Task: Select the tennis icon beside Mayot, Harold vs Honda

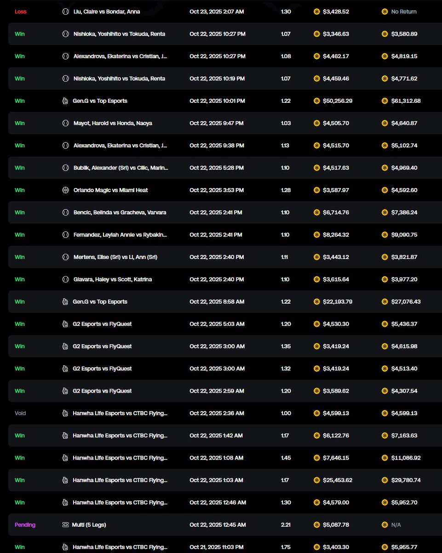Action: click(x=65, y=123)
